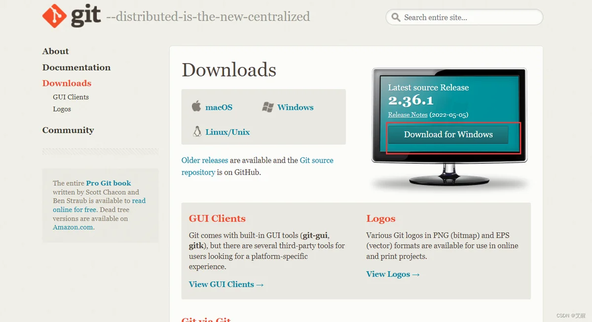Open the Amazon.com link

click(73, 227)
